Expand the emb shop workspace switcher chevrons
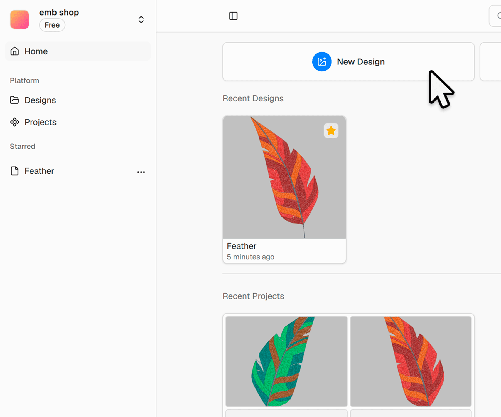The image size is (501, 417). tap(141, 19)
